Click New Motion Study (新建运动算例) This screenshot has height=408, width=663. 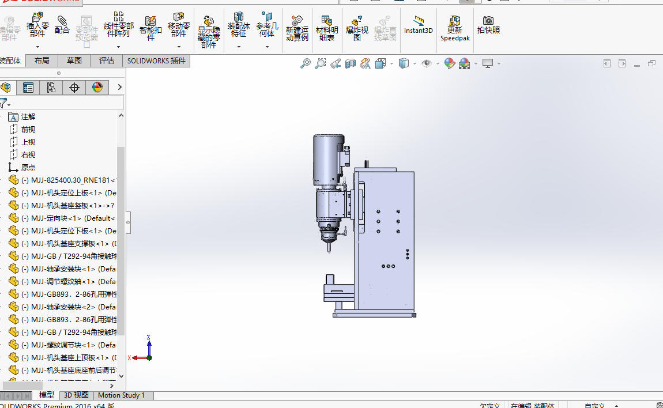click(297, 28)
